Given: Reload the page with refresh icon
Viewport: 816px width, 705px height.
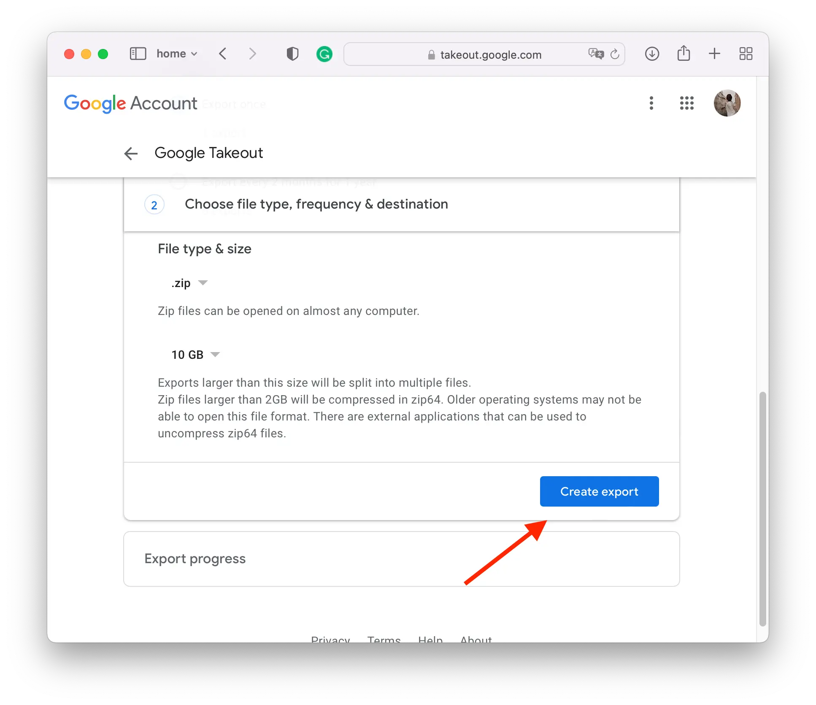Looking at the screenshot, I should click(x=615, y=54).
